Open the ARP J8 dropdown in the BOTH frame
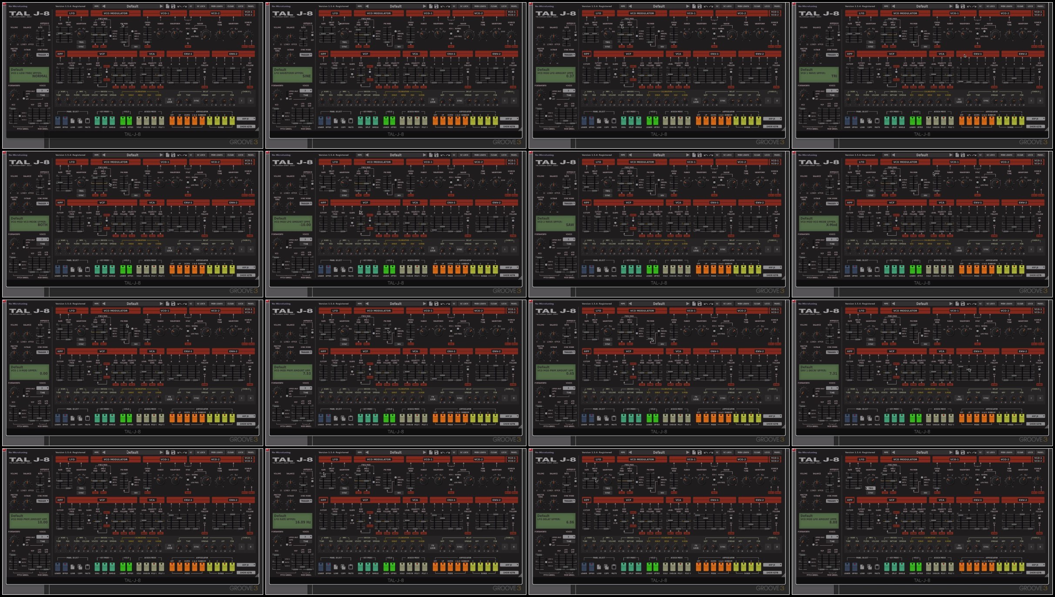The width and height of the screenshot is (1055, 597). (246, 267)
